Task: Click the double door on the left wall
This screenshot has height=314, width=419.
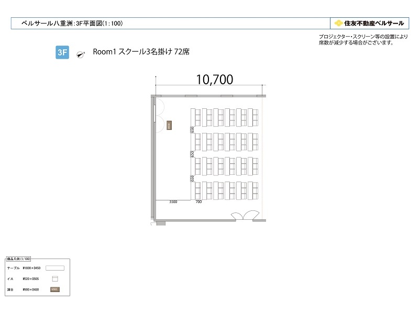Action: [160, 115]
